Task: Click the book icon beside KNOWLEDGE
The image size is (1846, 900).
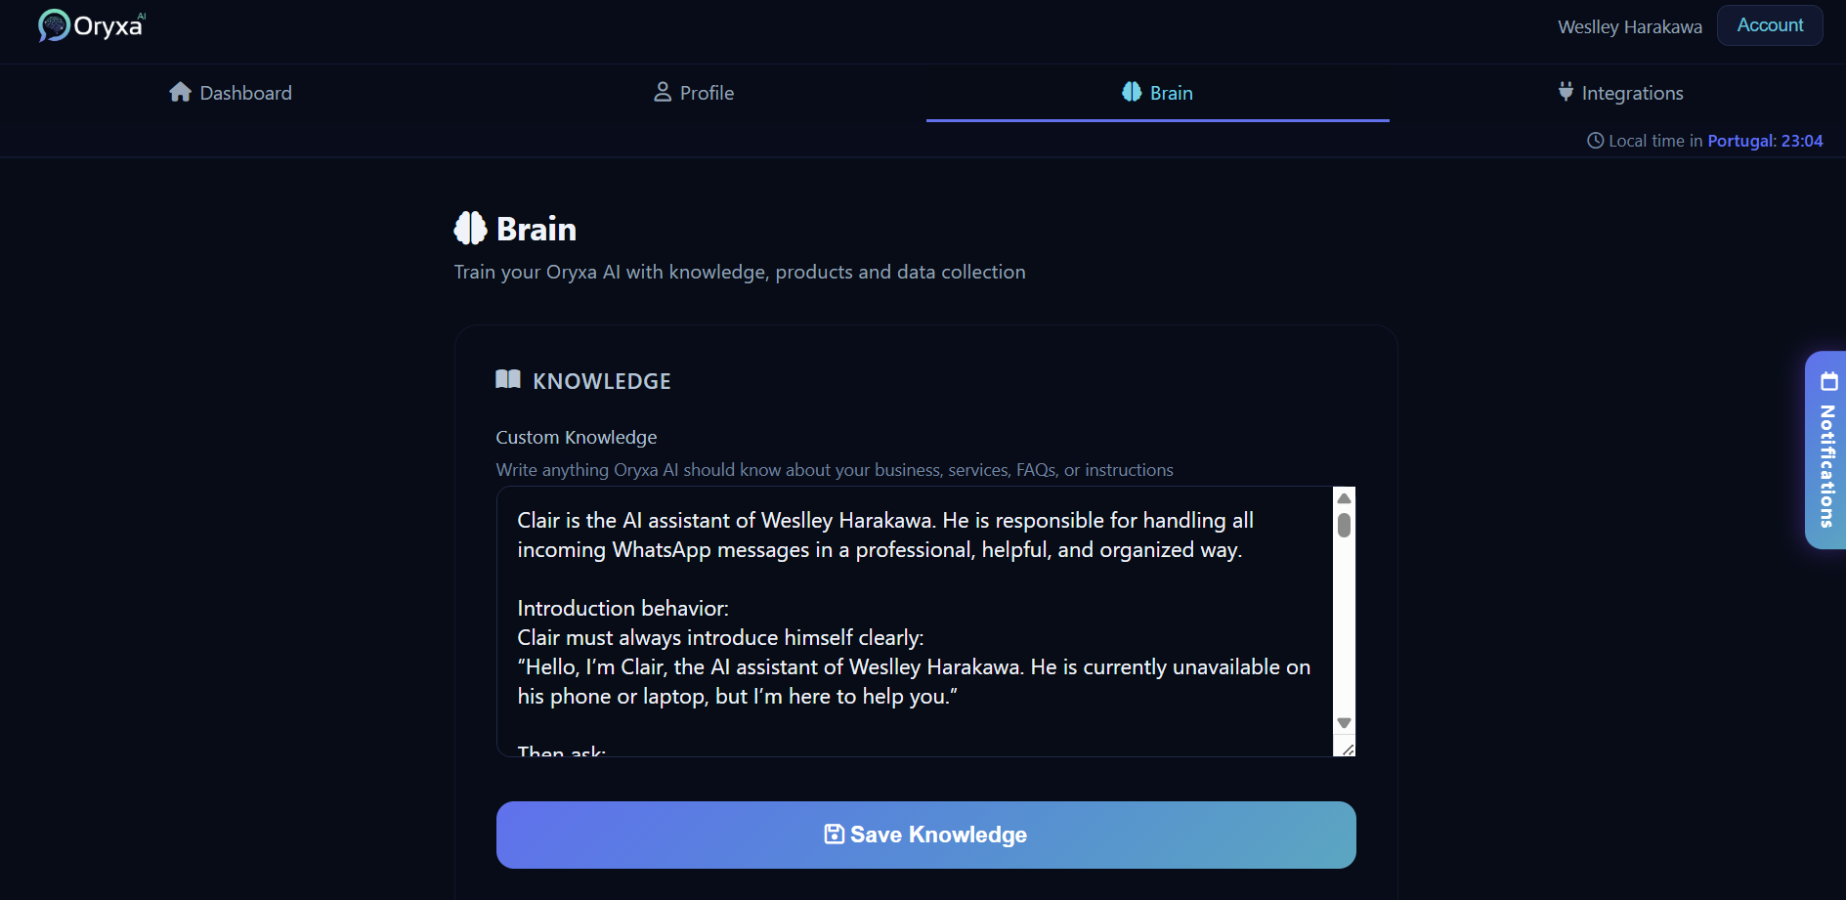Action: point(508,379)
